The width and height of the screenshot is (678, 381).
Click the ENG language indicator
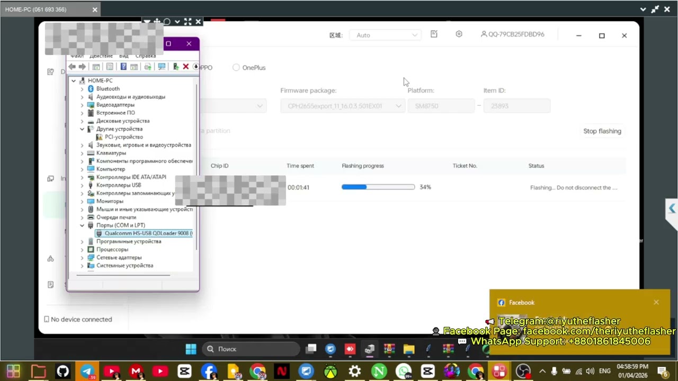(604, 371)
